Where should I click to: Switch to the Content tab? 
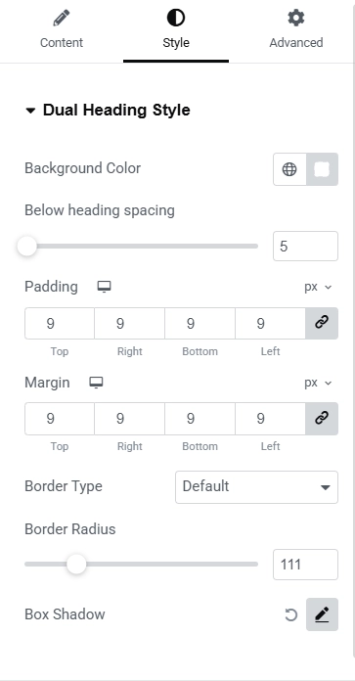coord(62,31)
